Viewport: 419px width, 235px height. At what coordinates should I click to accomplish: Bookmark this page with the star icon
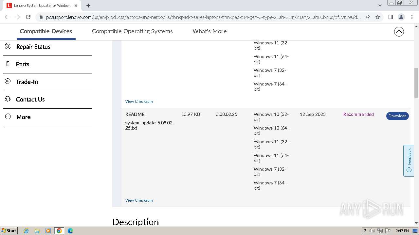coord(378,17)
